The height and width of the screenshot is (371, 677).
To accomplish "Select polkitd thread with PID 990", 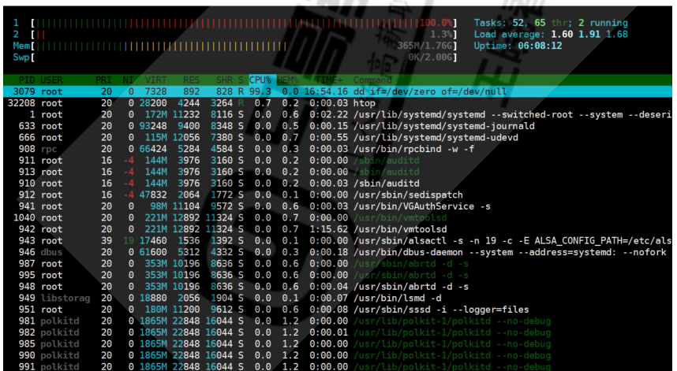I will [338, 355].
